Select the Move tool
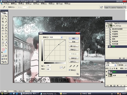The width and height of the screenshot is (127, 95). point(6,16)
